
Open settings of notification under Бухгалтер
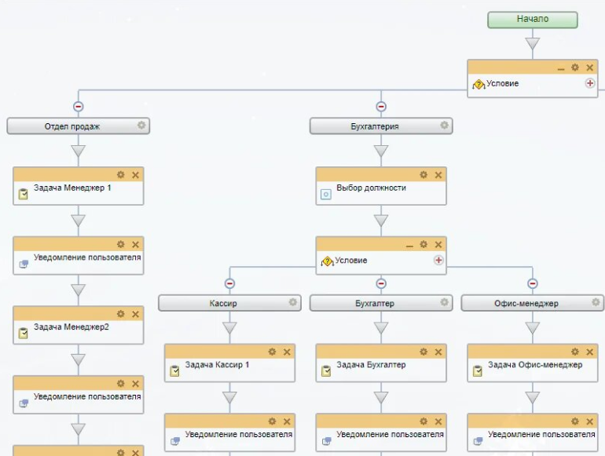click(x=423, y=421)
